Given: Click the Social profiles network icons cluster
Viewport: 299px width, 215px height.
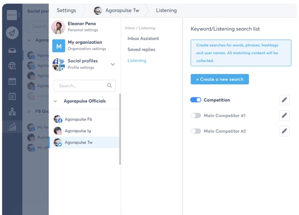Looking at the screenshot, I should 59,65.
